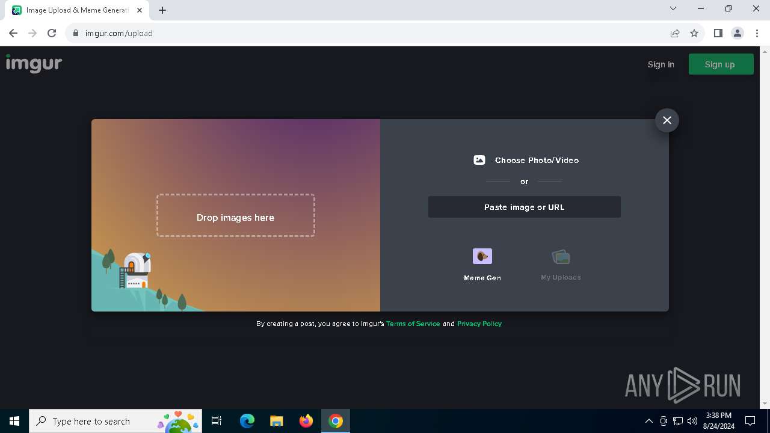
Task: Open Task View on taskbar
Action: pos(217,421)
